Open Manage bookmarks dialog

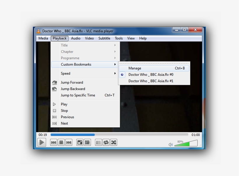[154, 68]
